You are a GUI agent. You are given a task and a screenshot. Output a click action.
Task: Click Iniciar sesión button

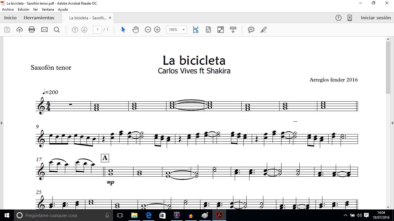coord(376,18)
